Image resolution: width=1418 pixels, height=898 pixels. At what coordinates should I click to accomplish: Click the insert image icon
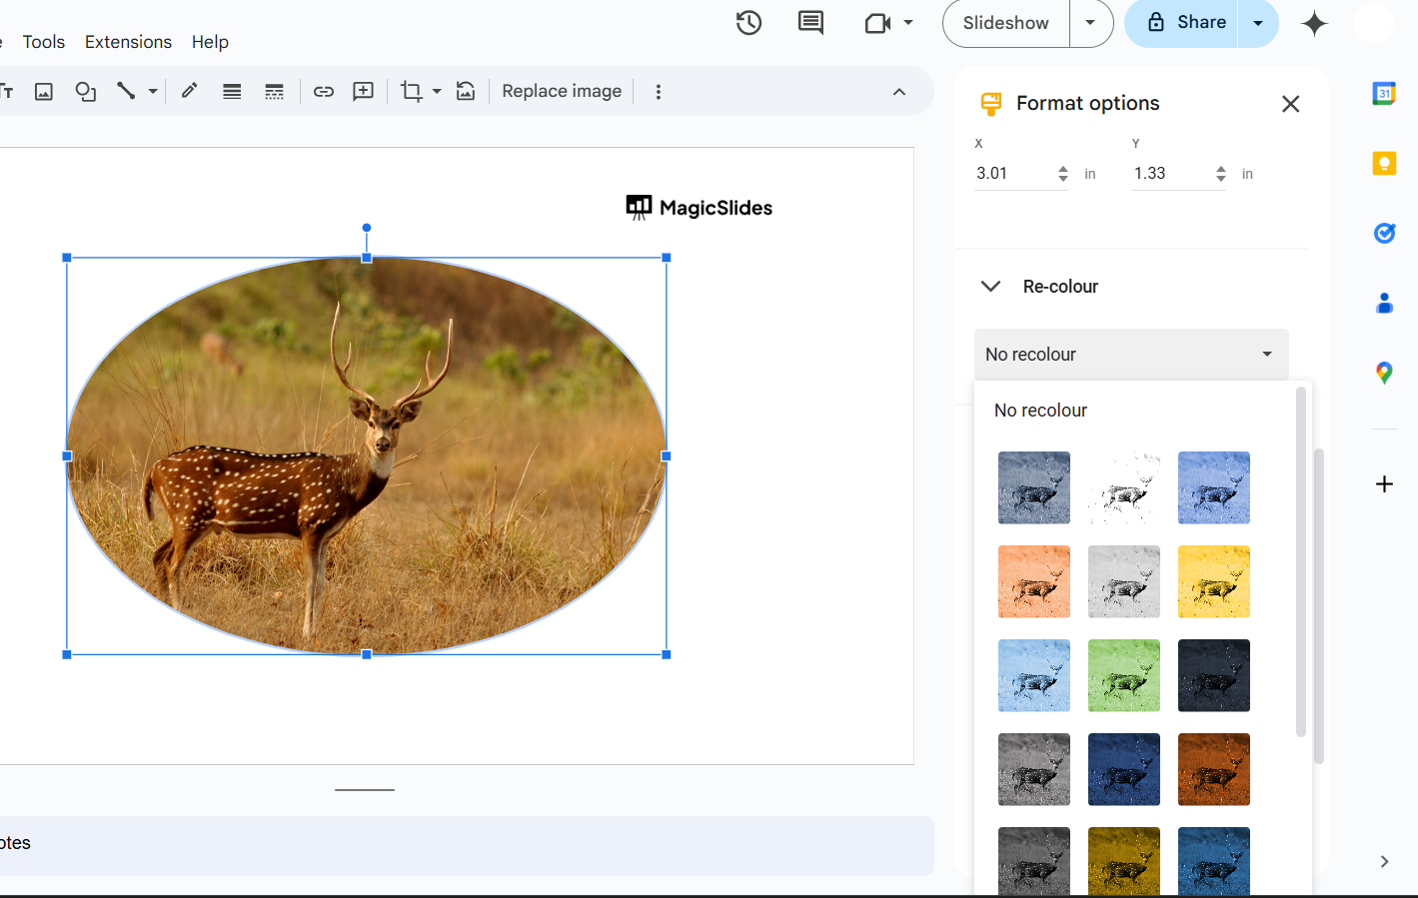pos(44,92)
